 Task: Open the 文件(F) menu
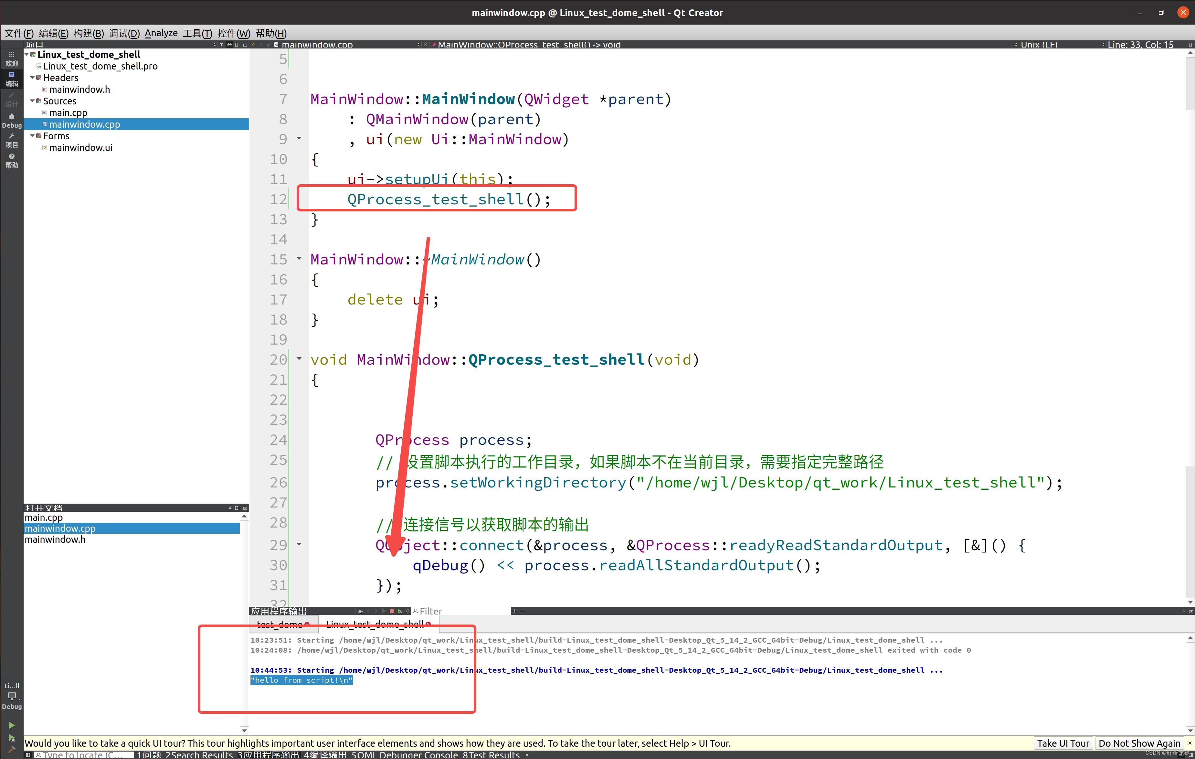[19, 33]
